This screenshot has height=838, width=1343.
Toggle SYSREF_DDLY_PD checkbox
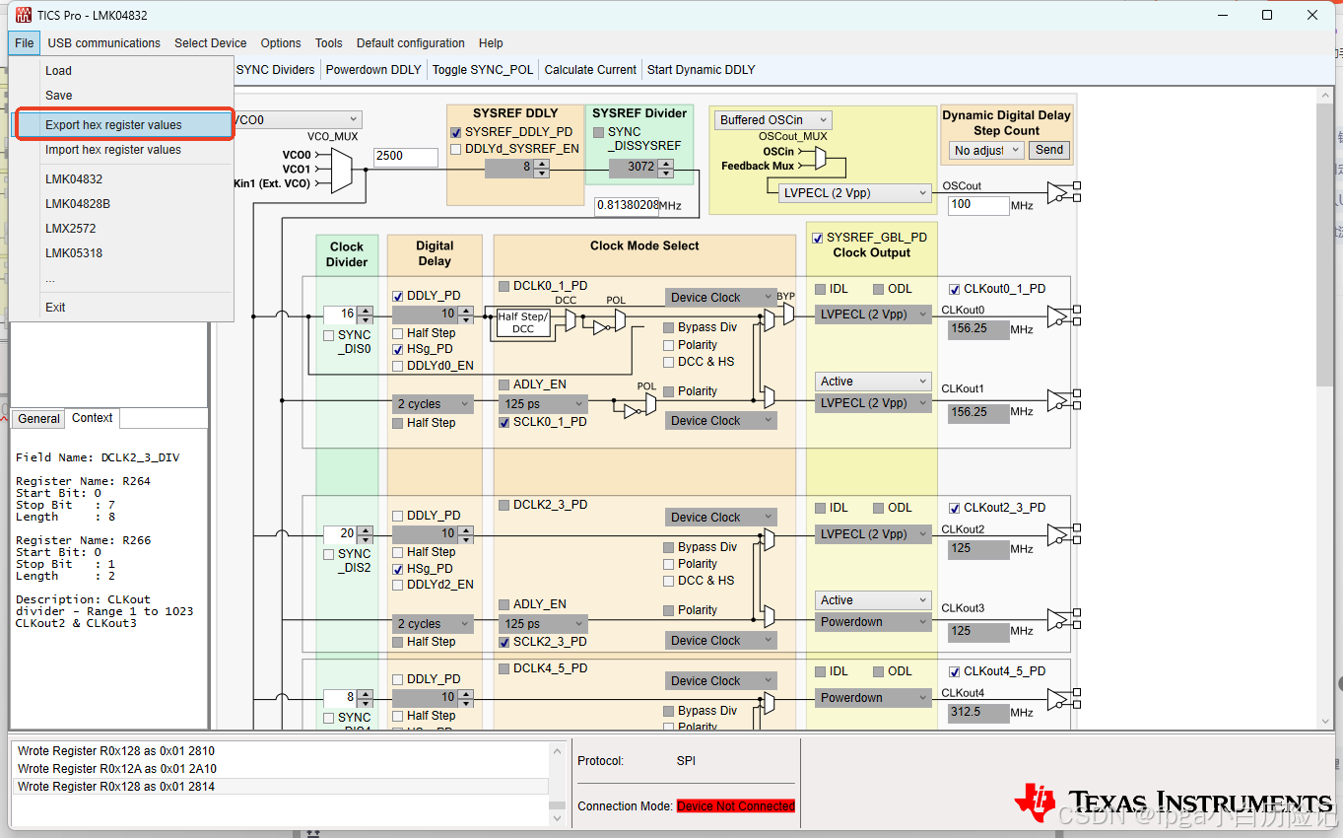pyautogui.click(x=456, y=132)
